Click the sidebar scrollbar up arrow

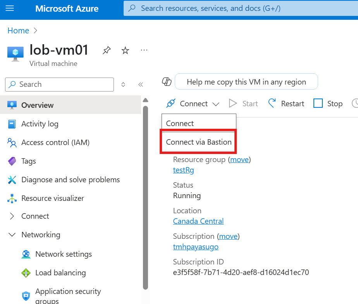[x=145, y=100]
